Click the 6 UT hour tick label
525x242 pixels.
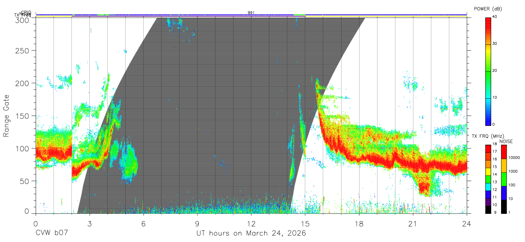click(144, 223)
